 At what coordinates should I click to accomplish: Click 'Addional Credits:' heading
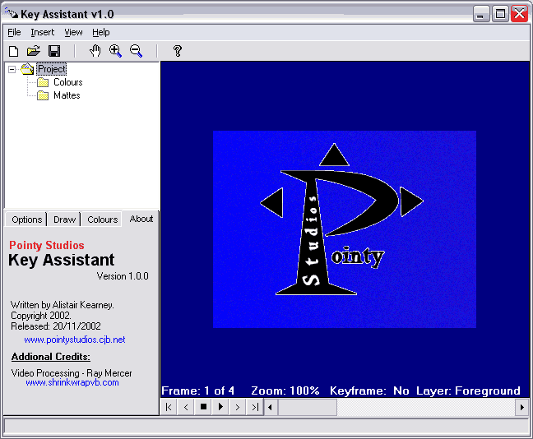(x=51, y=357)
